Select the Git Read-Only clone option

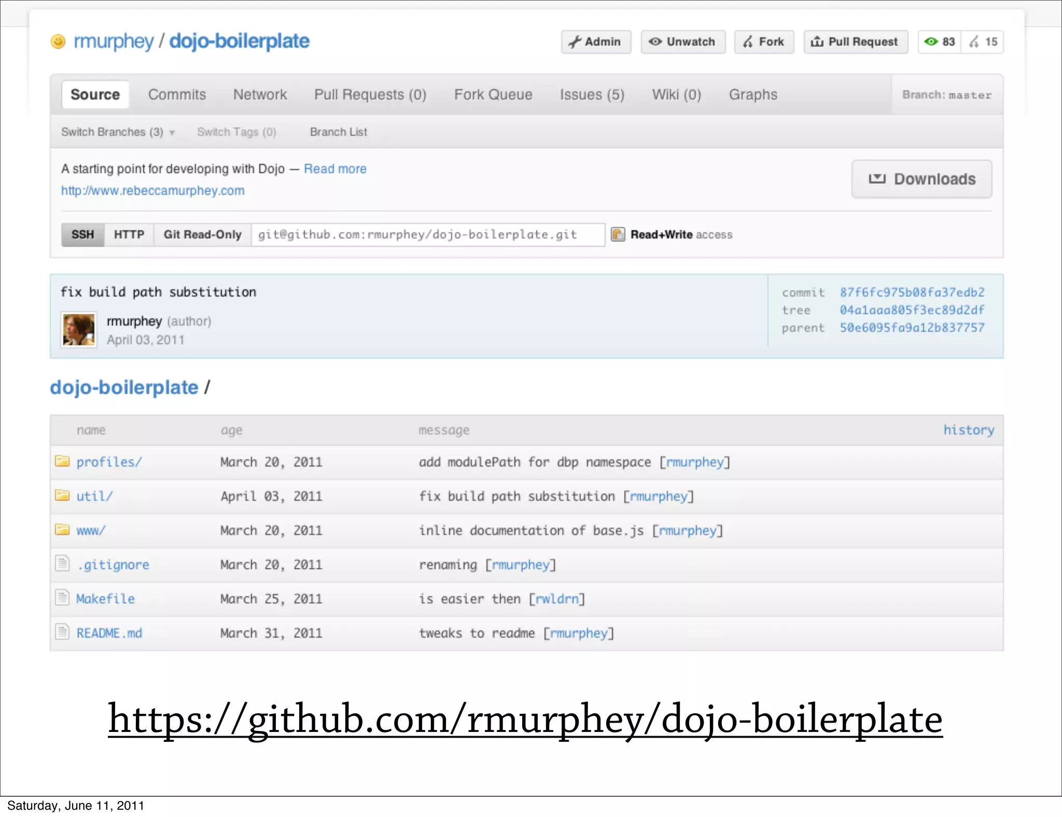coord(202,235)
